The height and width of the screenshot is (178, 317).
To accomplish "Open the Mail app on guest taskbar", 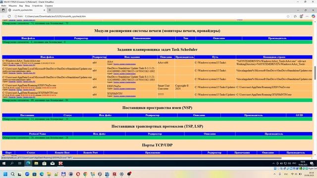I will point(53,163).
